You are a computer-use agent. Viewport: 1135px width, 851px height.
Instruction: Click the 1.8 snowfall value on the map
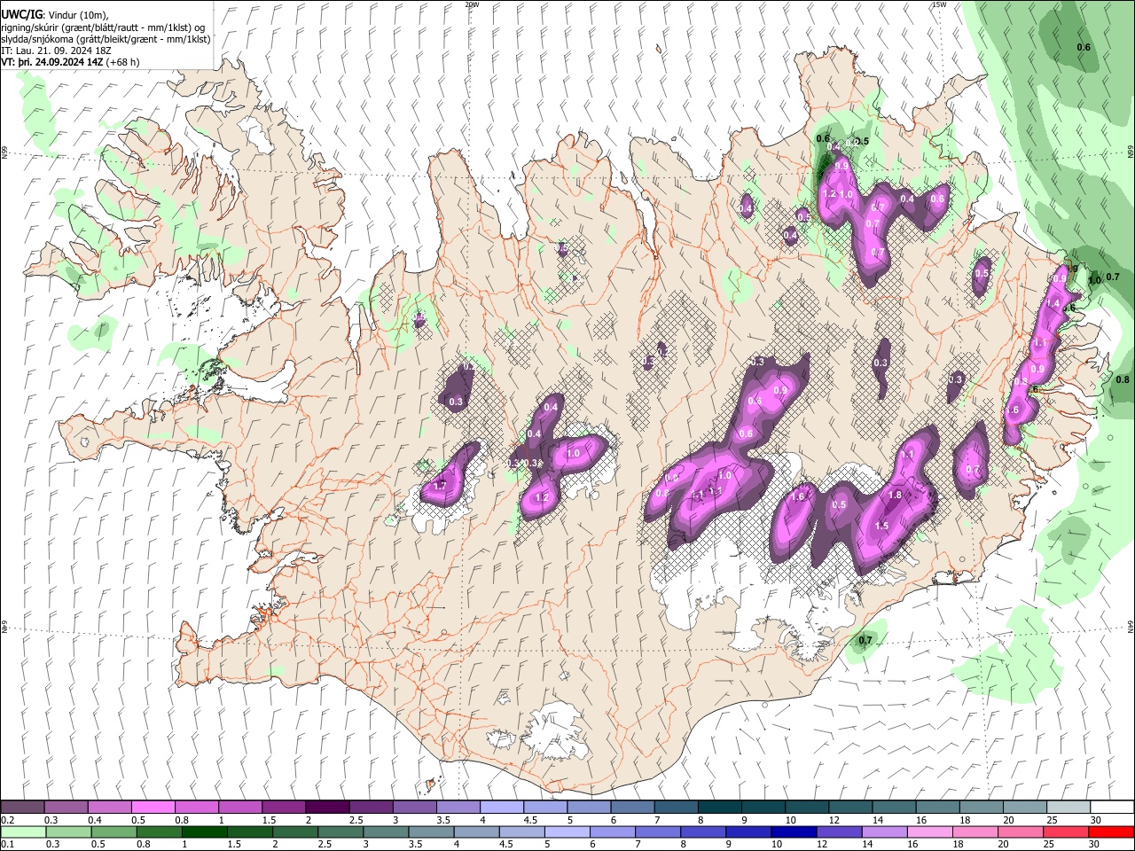895,496
